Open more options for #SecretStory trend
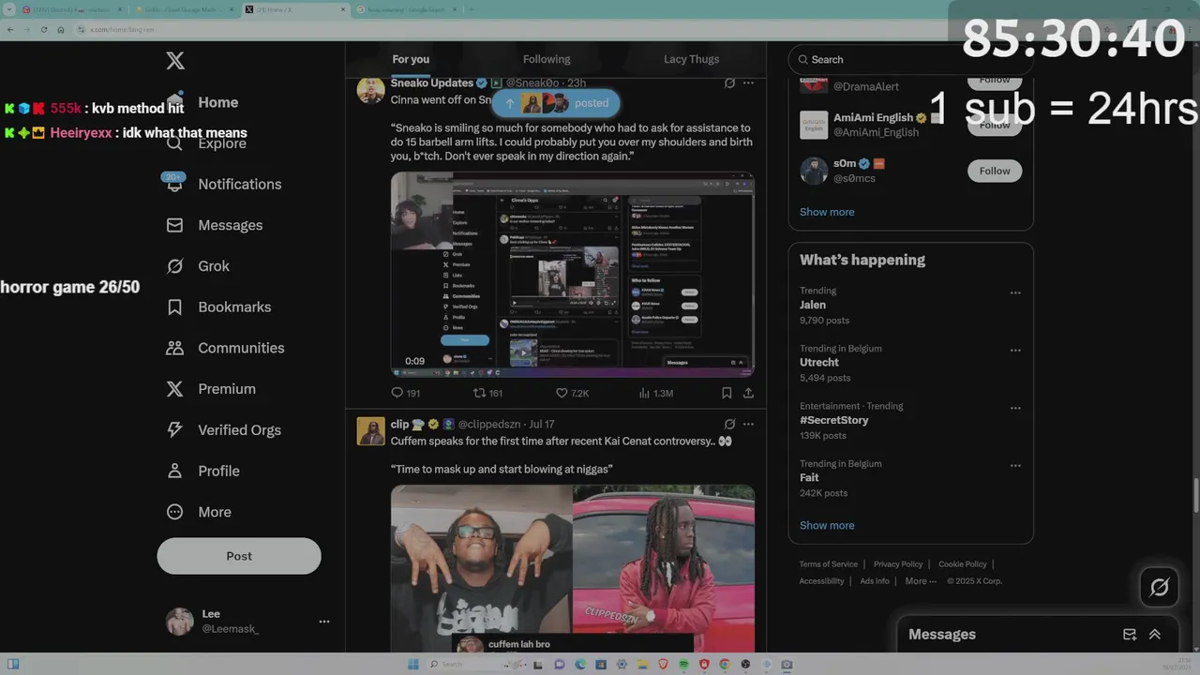Viewport: 1200px width, 675px height. point(1015,408)
